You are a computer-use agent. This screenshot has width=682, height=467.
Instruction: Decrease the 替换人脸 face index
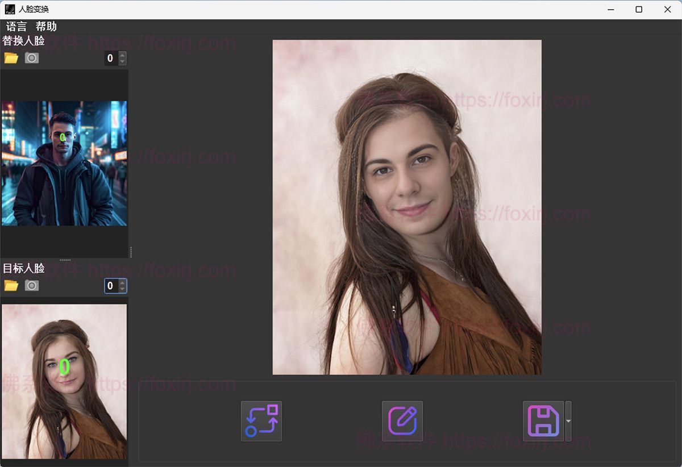pos(122,61)
